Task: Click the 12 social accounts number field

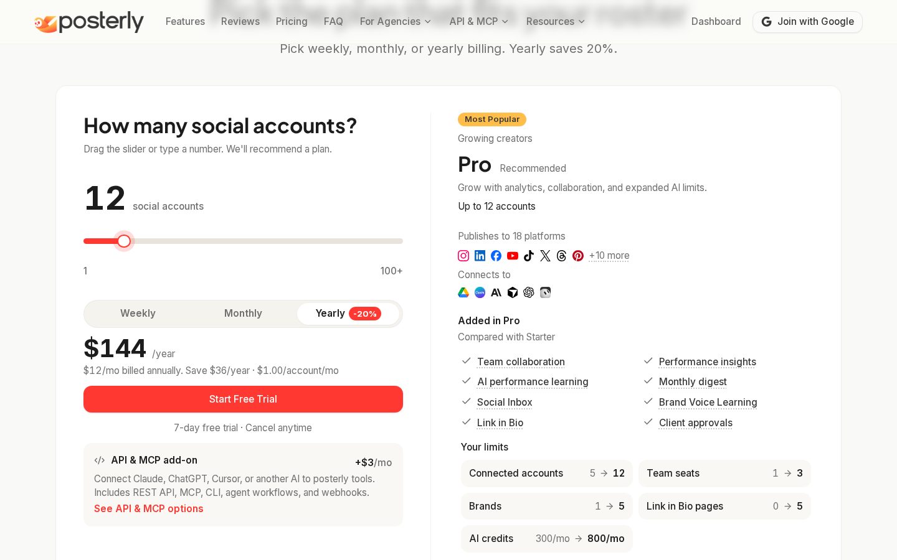Action: coord(105,198)
